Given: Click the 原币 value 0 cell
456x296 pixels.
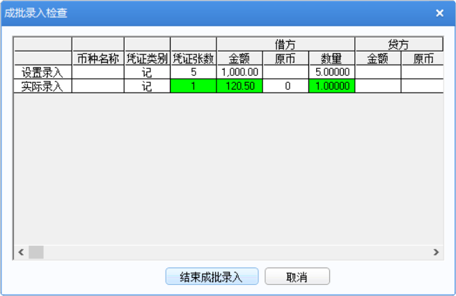Looking at the screenshot, I should [x=285, y=86].
